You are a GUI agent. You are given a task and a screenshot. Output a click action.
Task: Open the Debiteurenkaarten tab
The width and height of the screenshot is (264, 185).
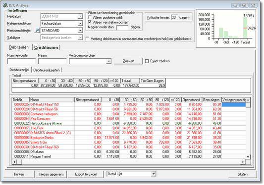coord(47,70)
